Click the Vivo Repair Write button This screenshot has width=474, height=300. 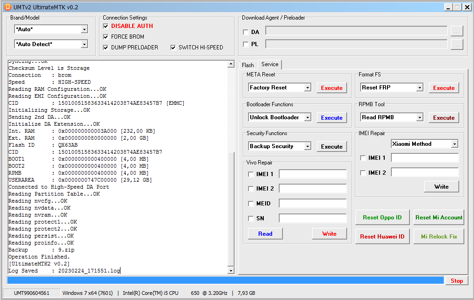click(329, 234)
